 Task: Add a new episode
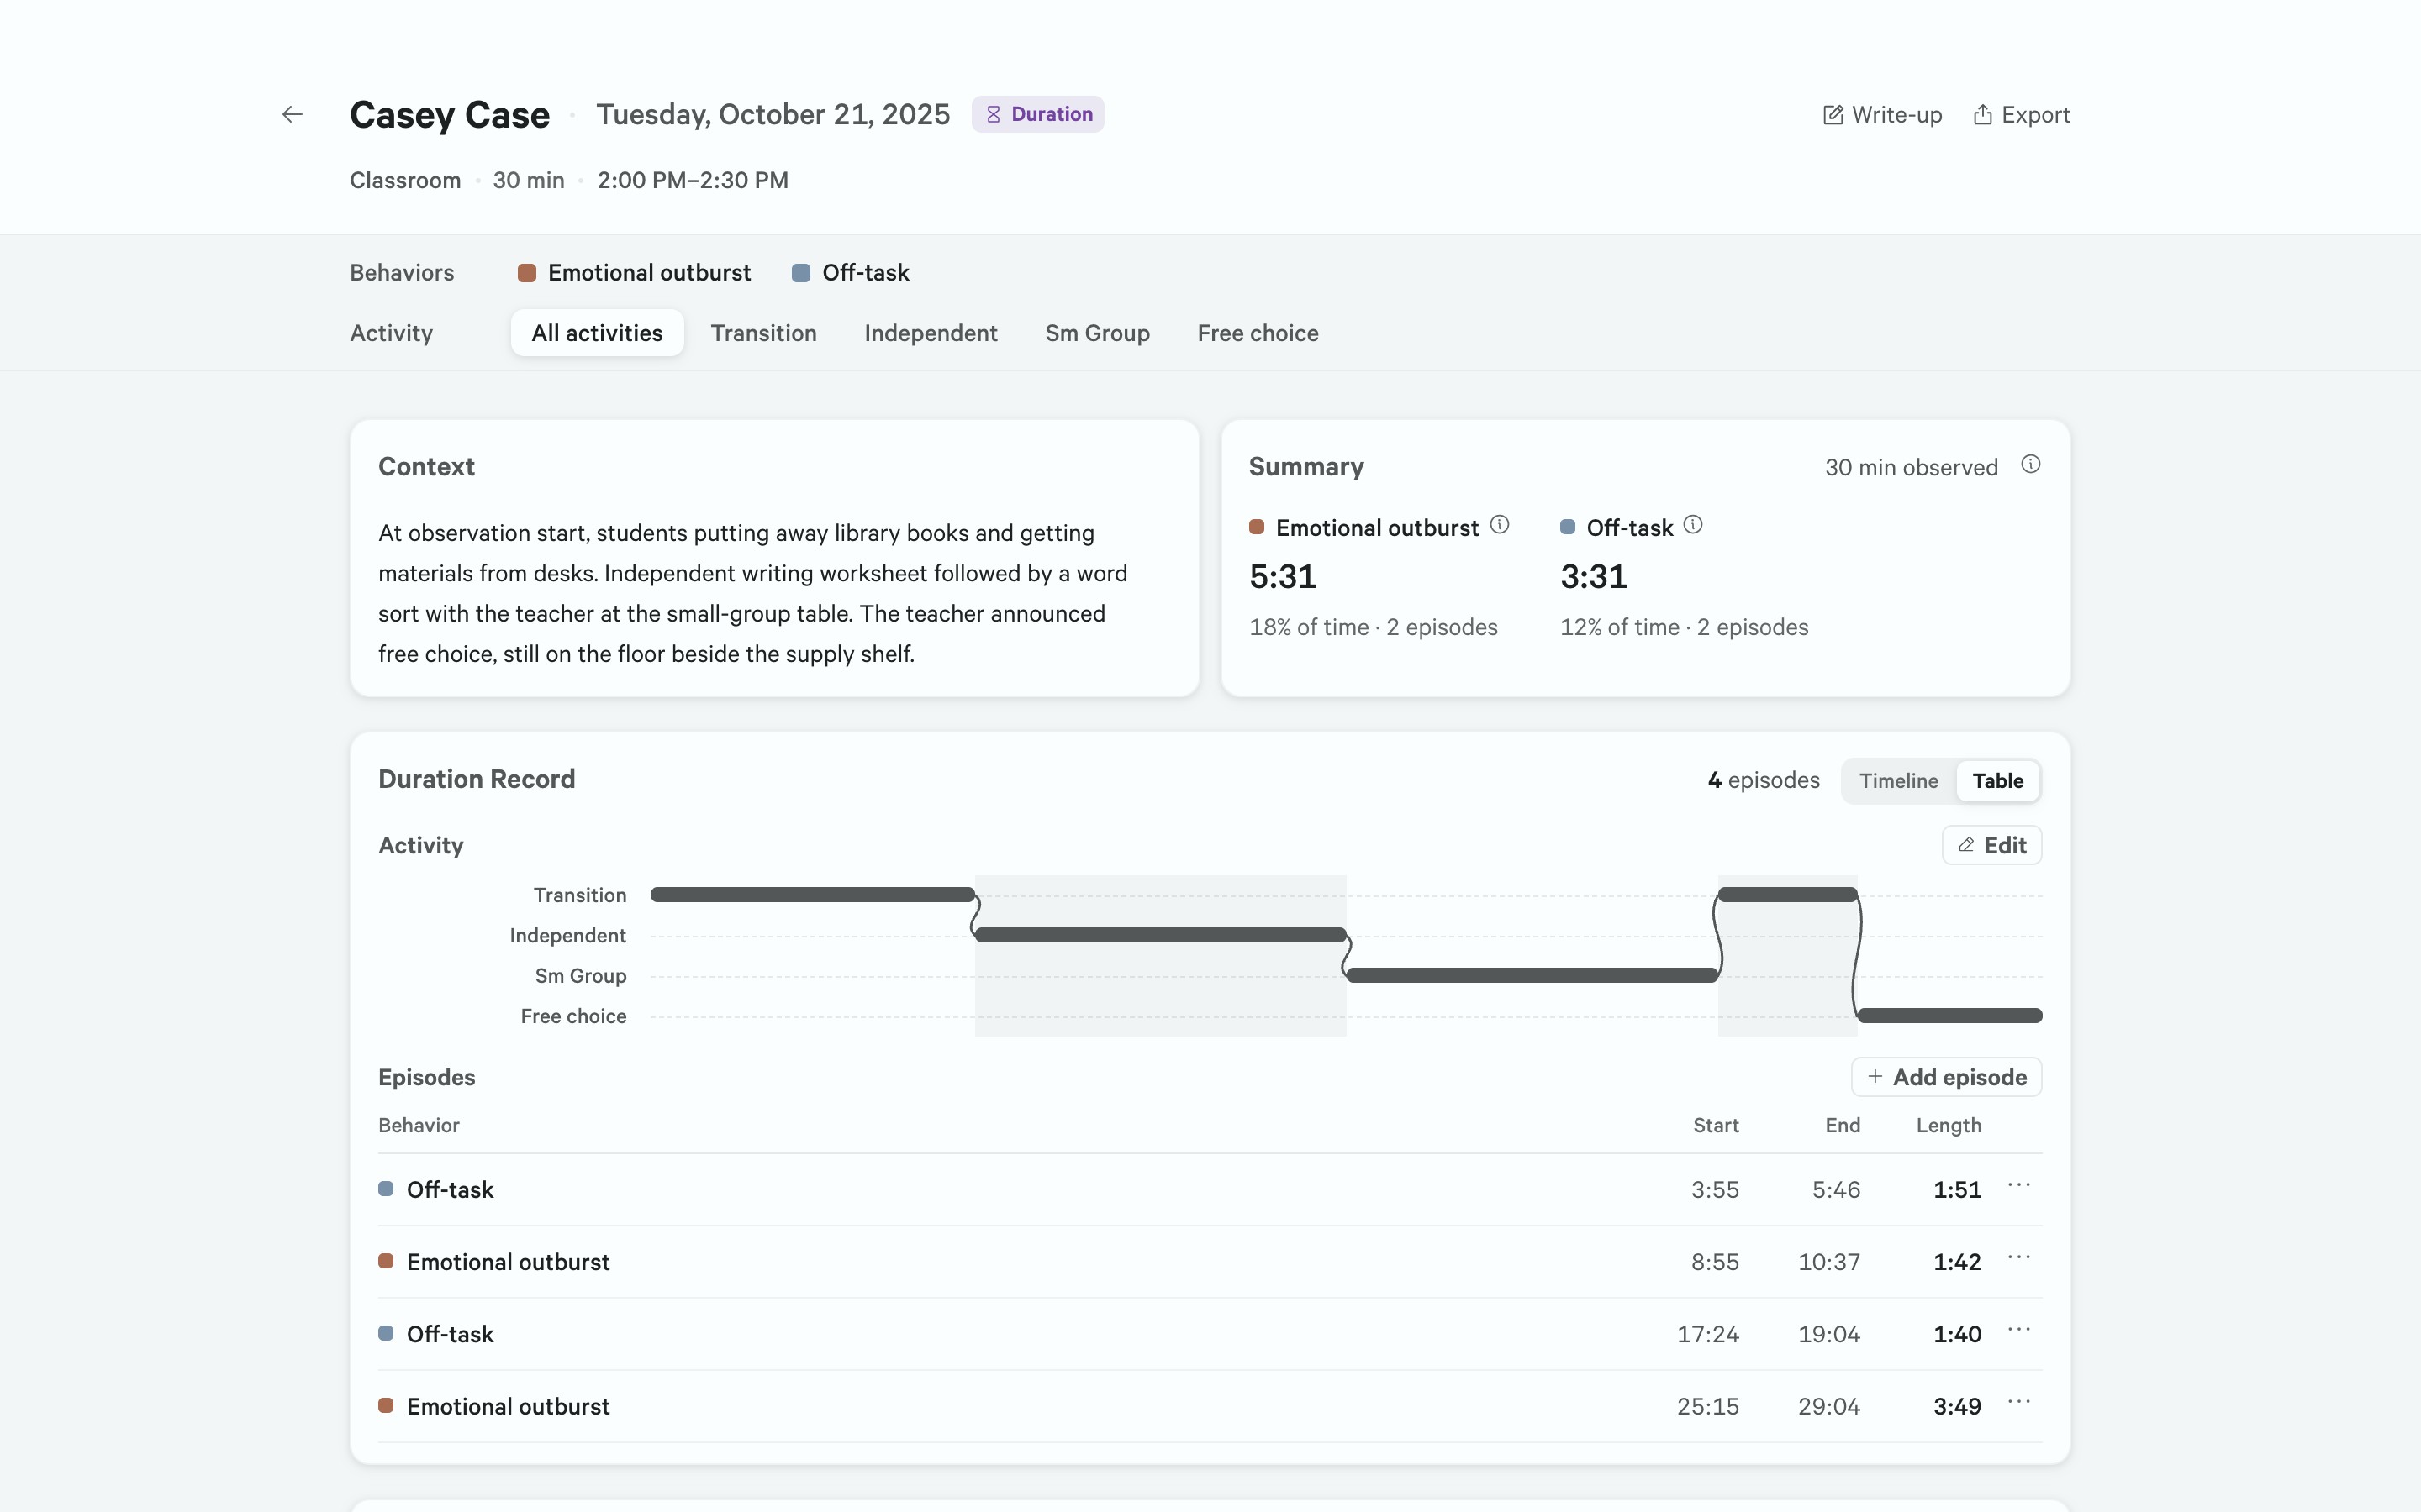(1946, 1077)
